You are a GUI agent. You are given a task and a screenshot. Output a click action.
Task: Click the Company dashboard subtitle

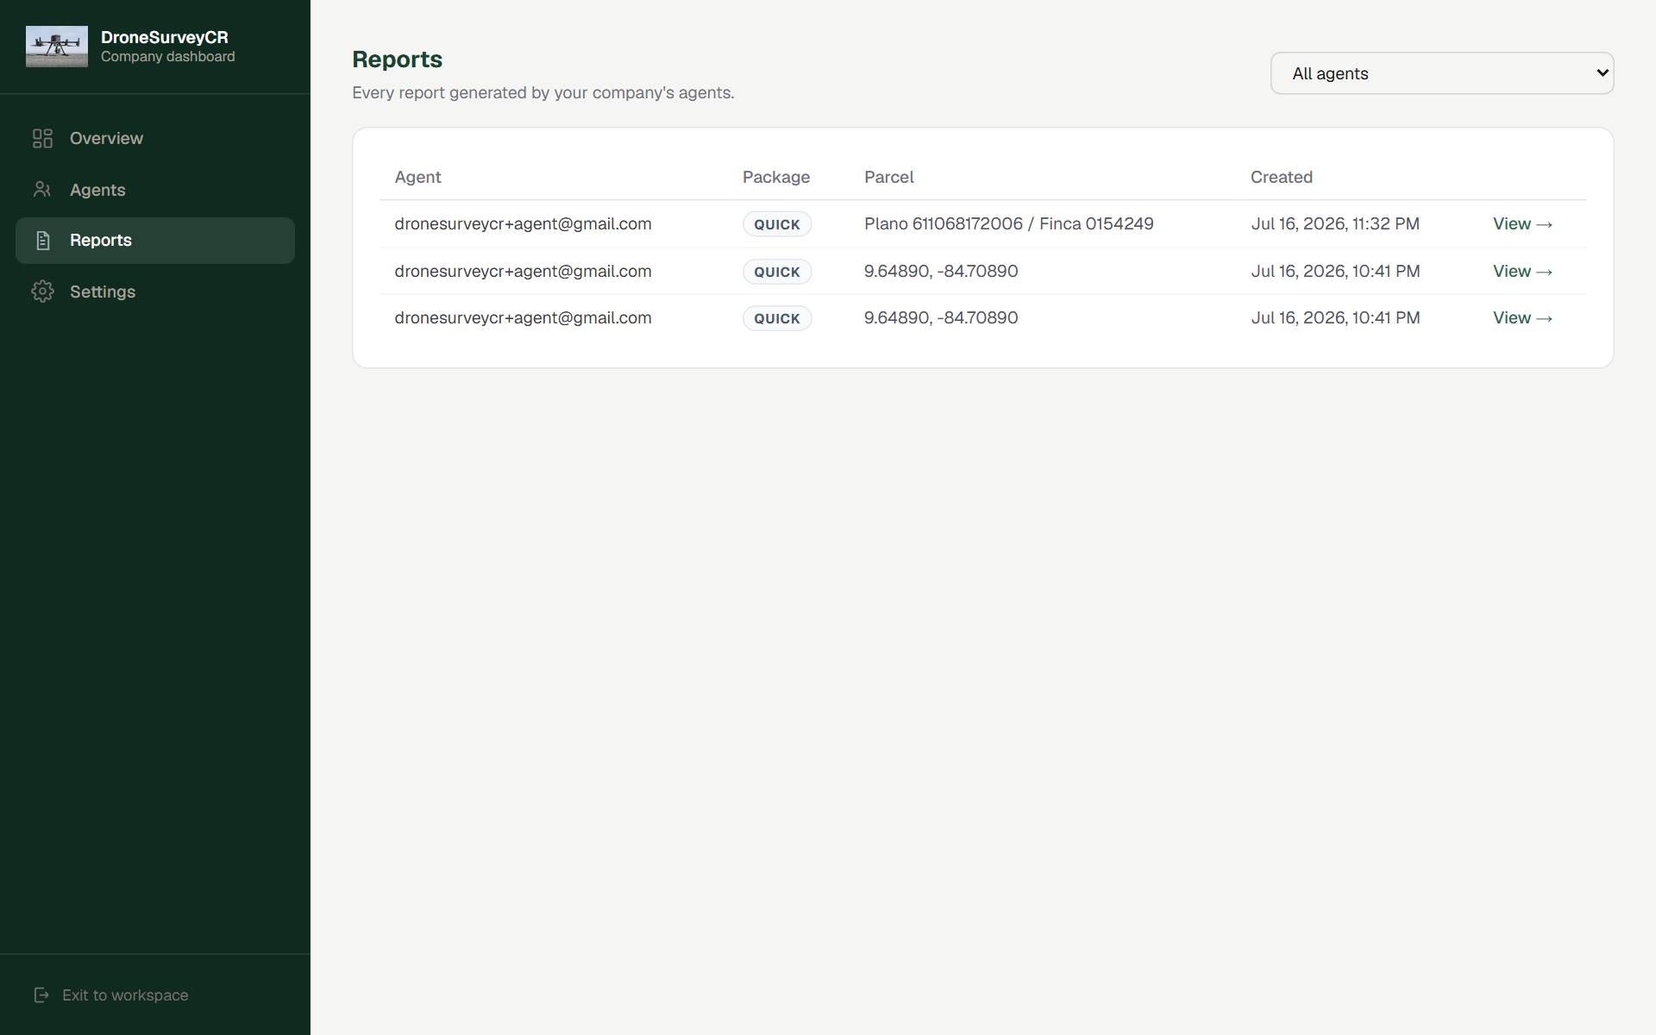coord(168,57)
